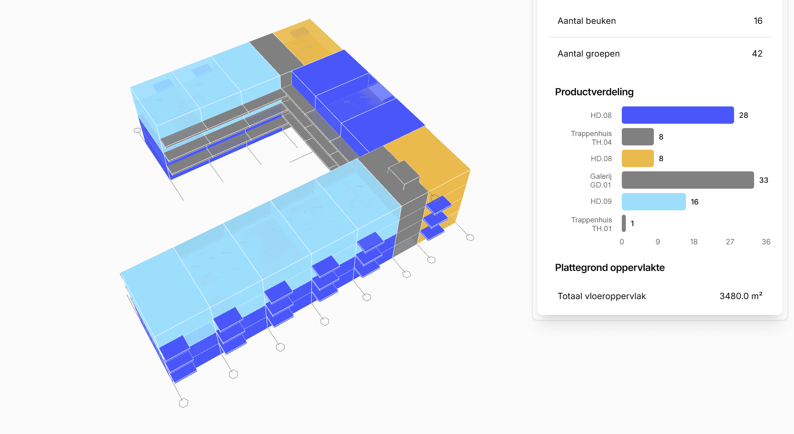Select hexagon marker left of the upper wing

coord(137,130)
